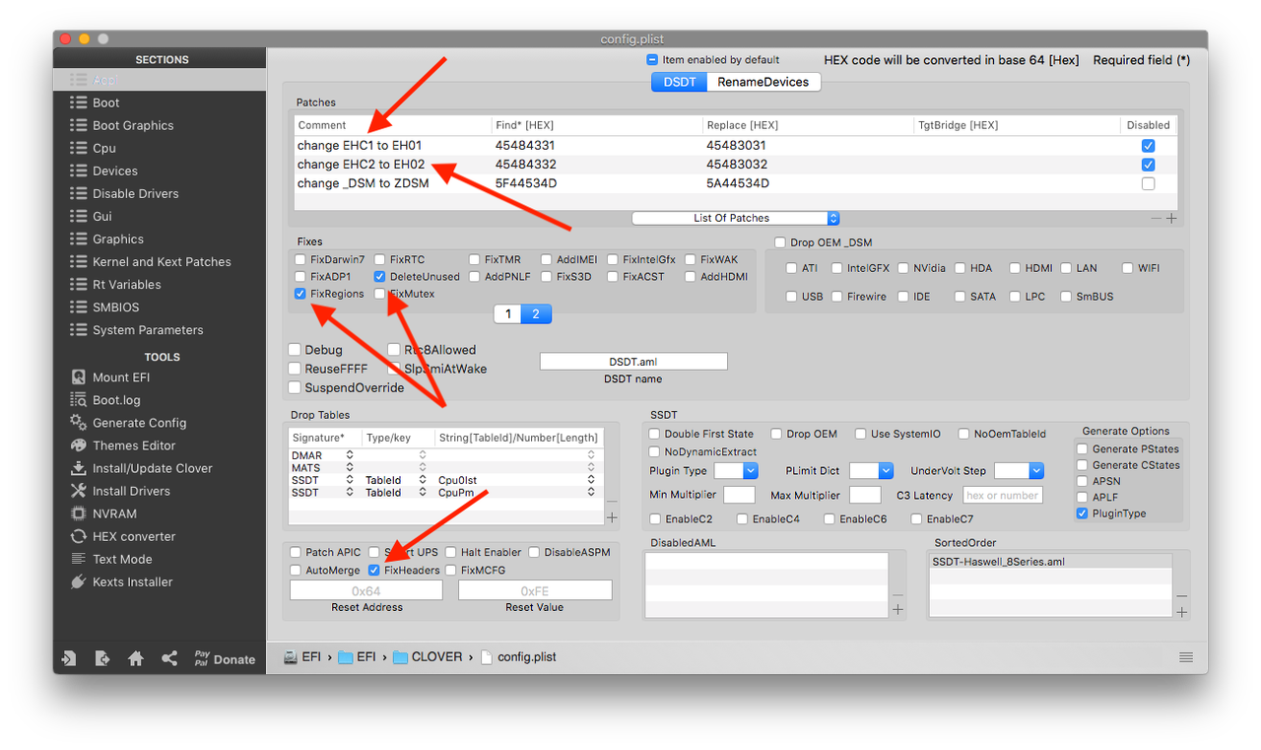Open the Kexts Installer tool
Viewport: 1261px width, 750px height.
coord(132,580)
